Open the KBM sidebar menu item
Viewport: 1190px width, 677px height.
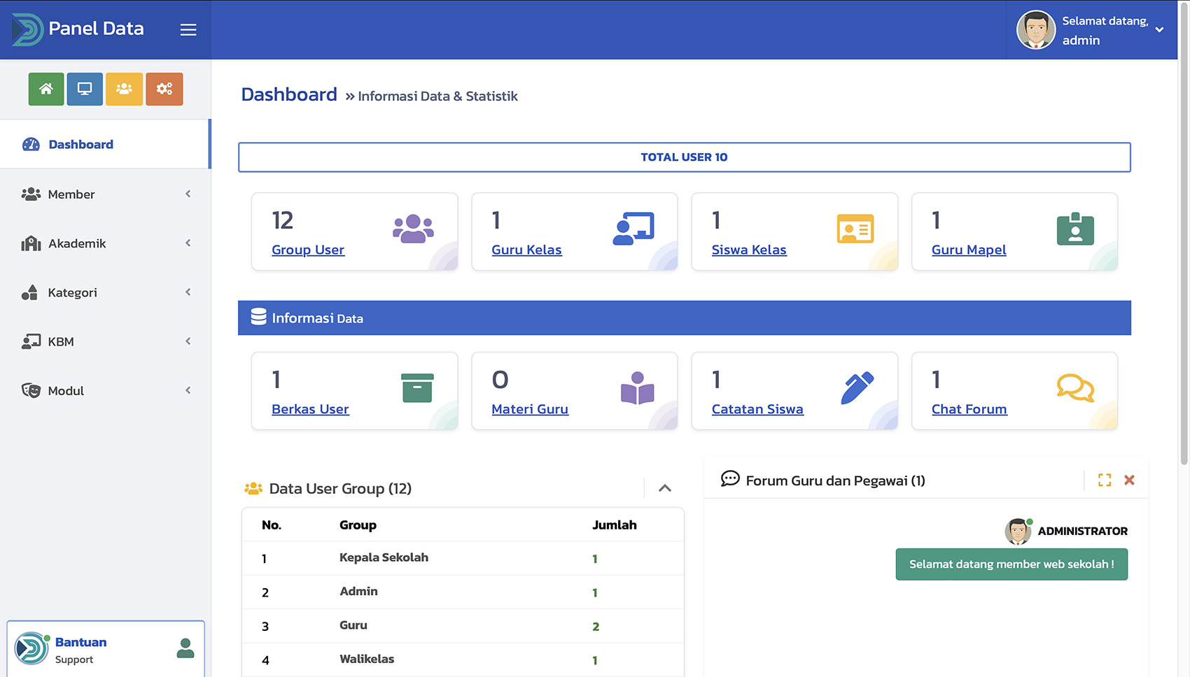coord(105,342)
